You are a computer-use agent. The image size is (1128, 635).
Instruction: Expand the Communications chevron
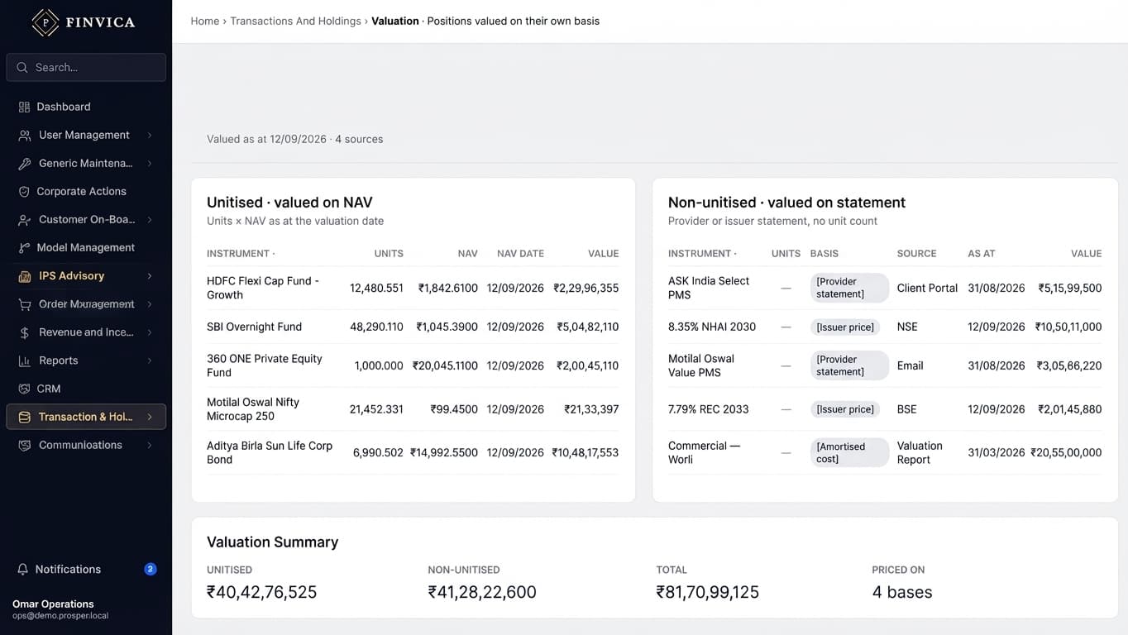coord(150,445)
